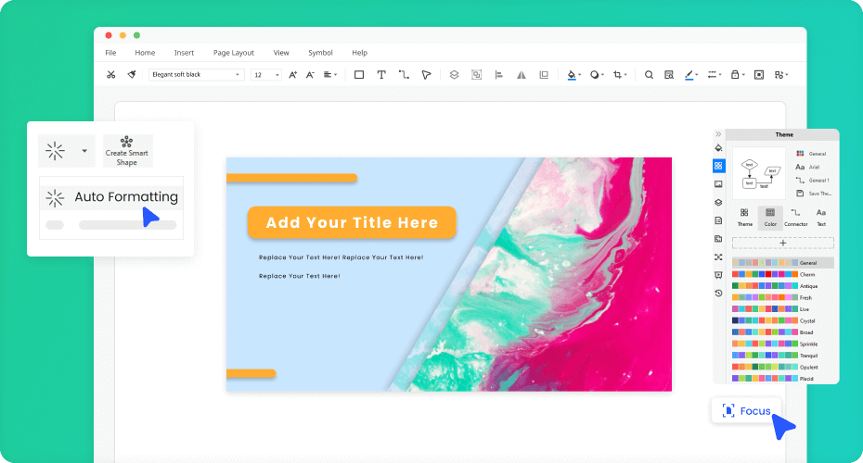
Task: Click the Focus button
Action: [x=746, y=411]
